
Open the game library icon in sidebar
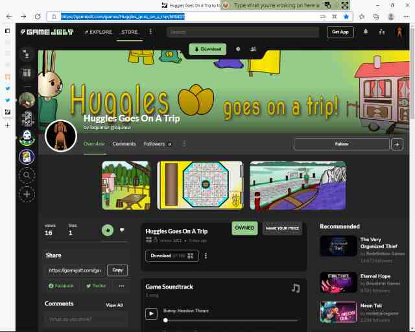pos(27,73)
